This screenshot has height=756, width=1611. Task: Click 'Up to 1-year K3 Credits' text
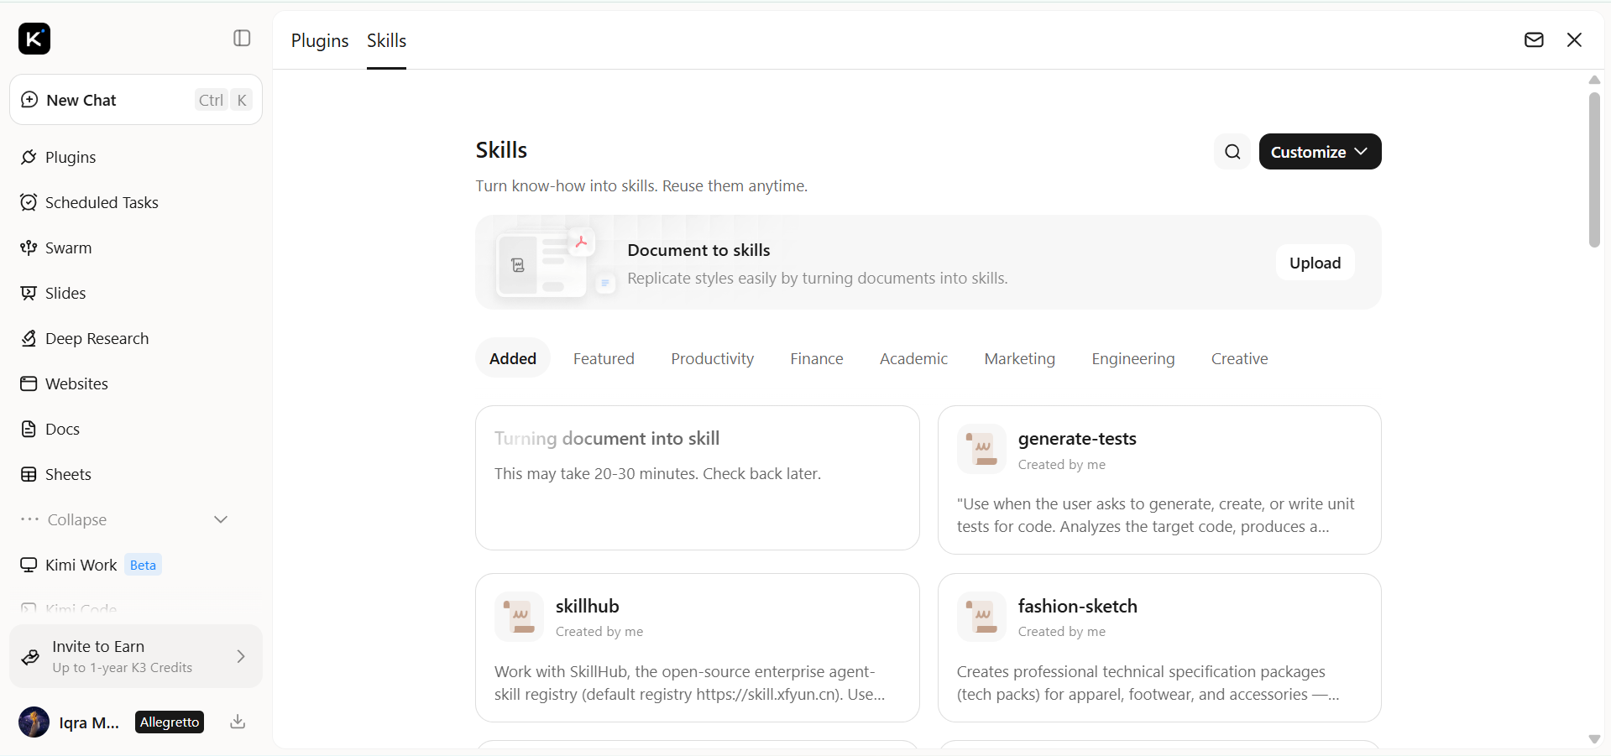(x=123, y=668)
